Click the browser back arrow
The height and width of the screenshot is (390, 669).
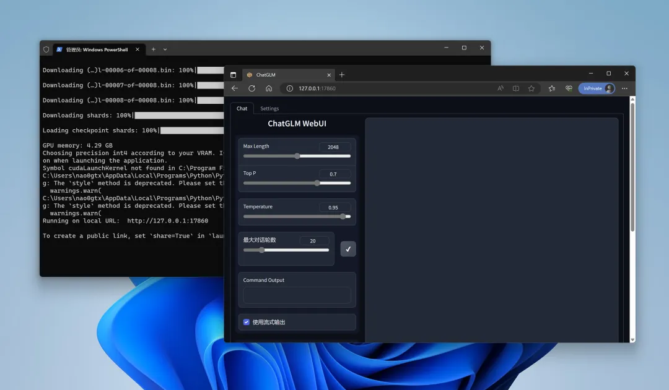[x=235, y=88]
